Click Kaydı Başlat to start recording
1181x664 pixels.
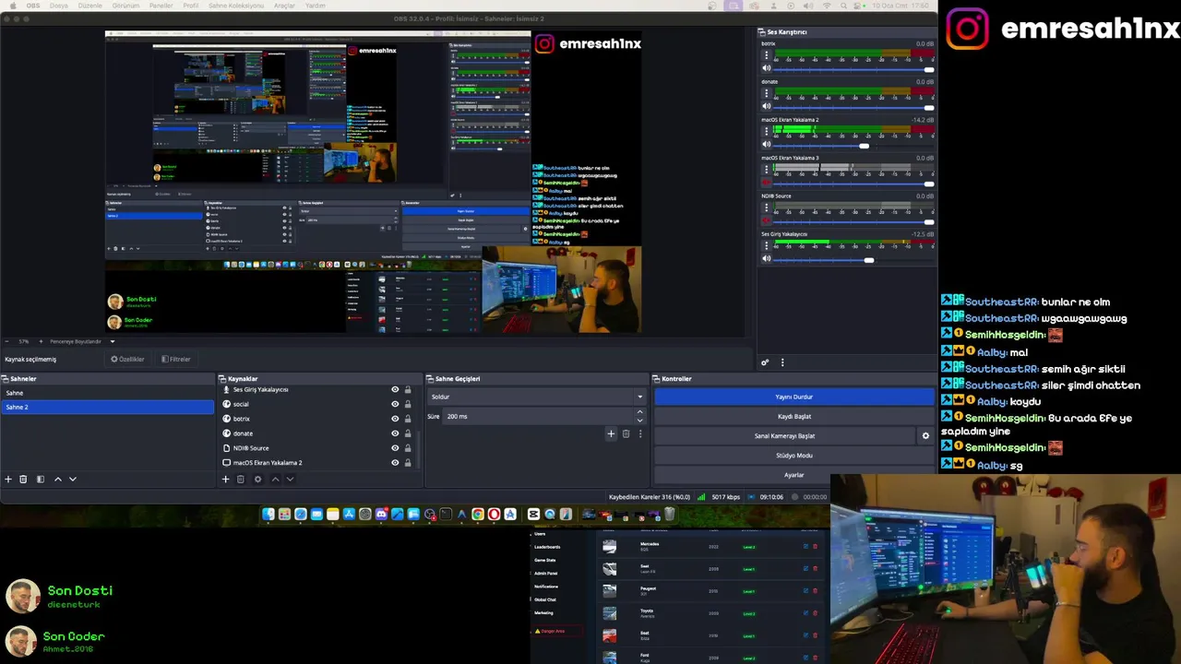[794, 416]
